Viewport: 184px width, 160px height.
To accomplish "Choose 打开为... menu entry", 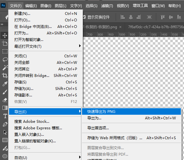I will tap(46, 33).
